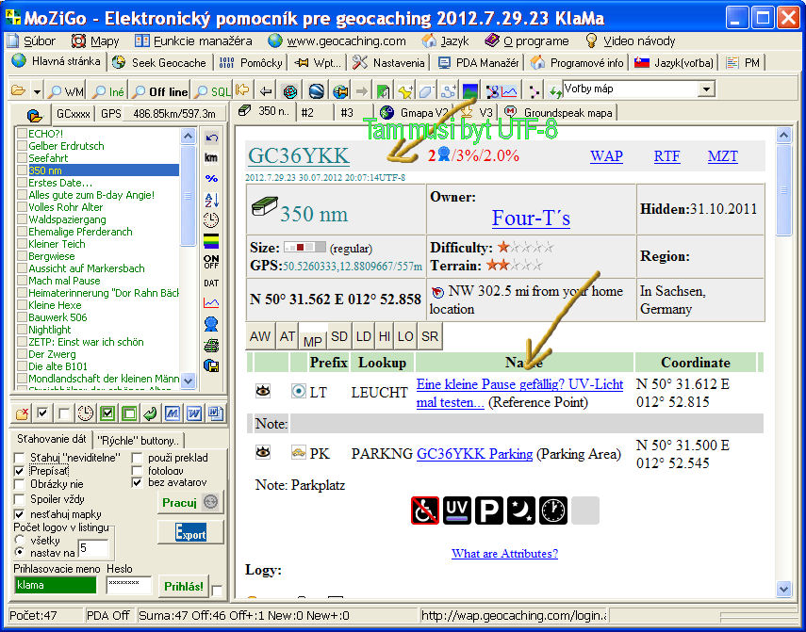Toggle Spoiler vždy checkbox
806x632 pixels.
[x=20, y=499]
